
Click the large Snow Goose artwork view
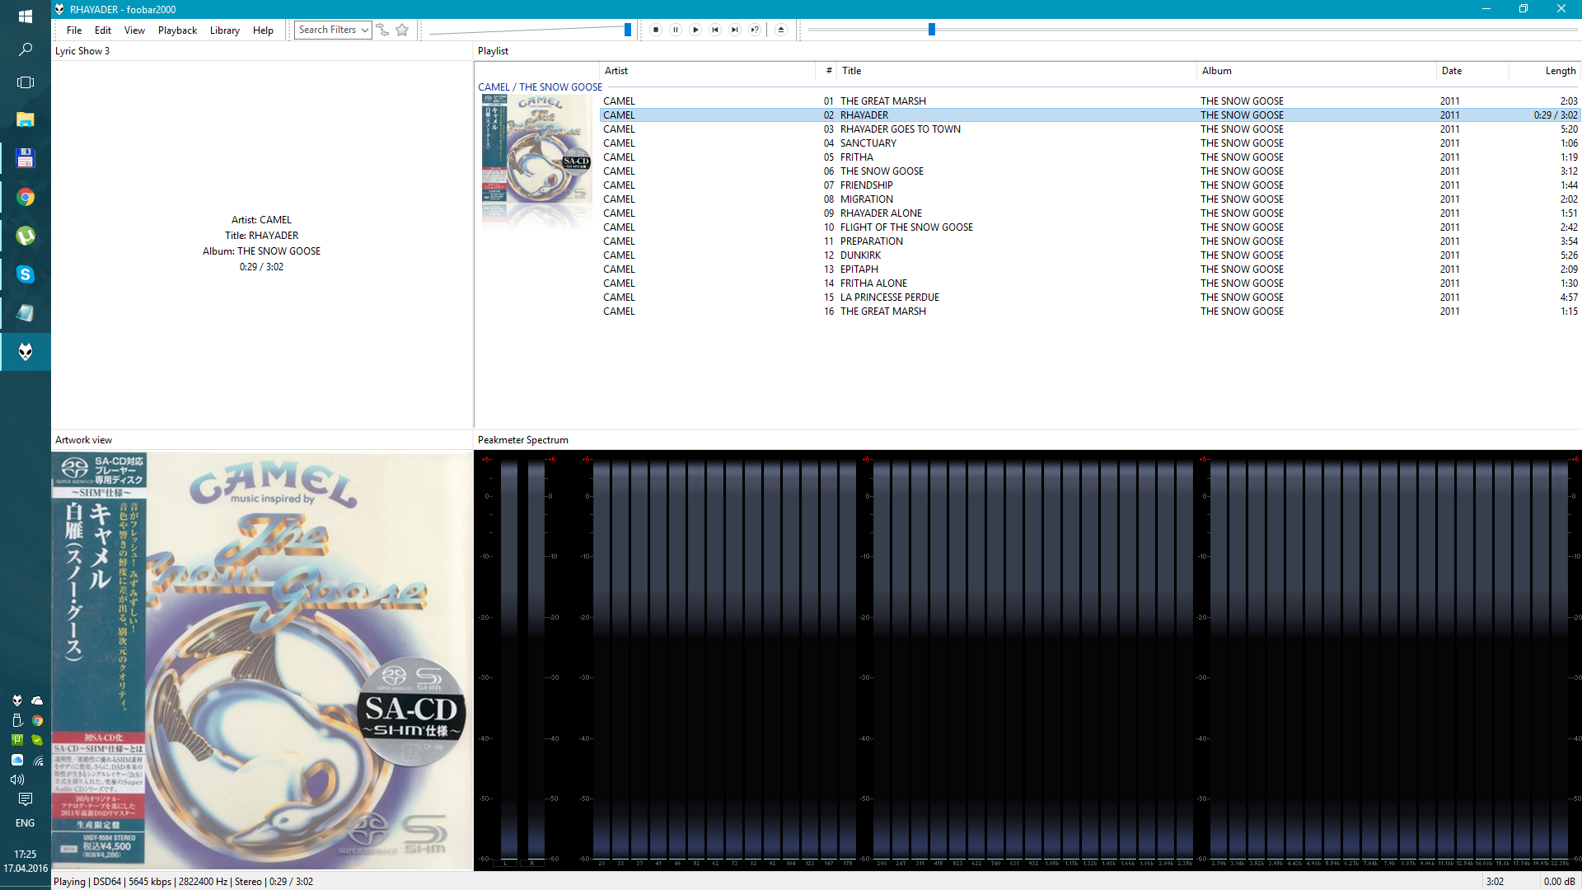262,660
